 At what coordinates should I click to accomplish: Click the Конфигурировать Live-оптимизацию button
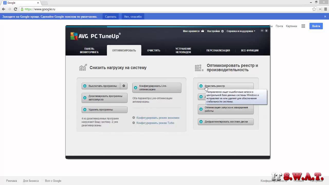click(157, 88)
